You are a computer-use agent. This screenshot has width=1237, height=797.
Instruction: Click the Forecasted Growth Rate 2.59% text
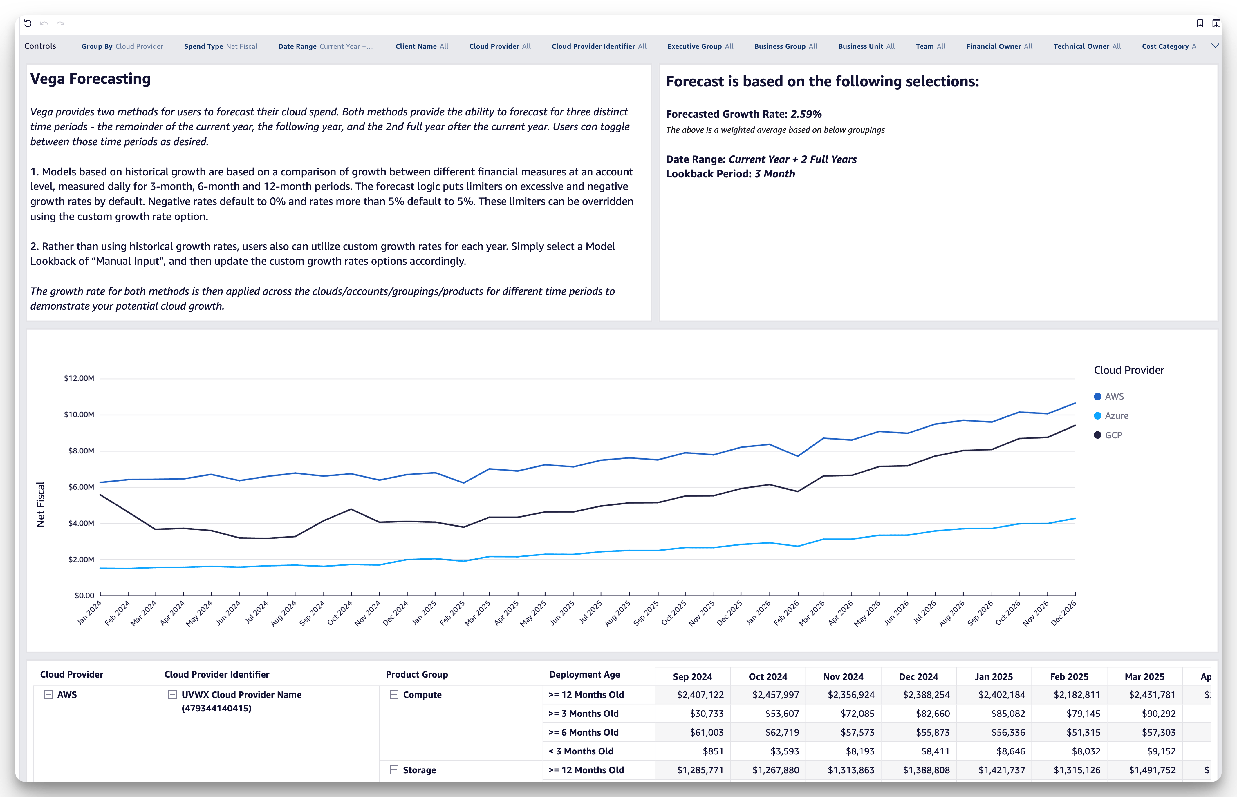pos(744,114)
